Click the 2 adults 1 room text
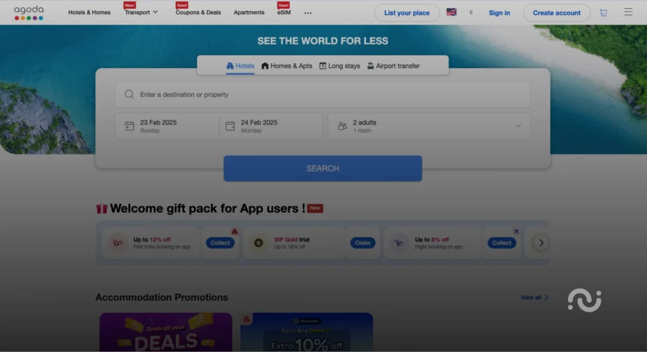 (x=365, y=126)
